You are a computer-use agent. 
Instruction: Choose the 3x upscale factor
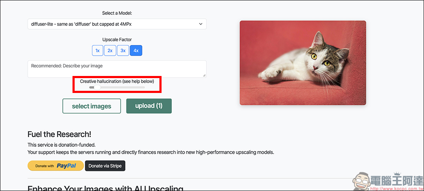[x=123, y=51]
